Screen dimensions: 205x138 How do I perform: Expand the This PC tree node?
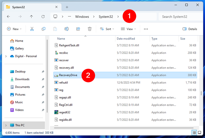[6, 125]
